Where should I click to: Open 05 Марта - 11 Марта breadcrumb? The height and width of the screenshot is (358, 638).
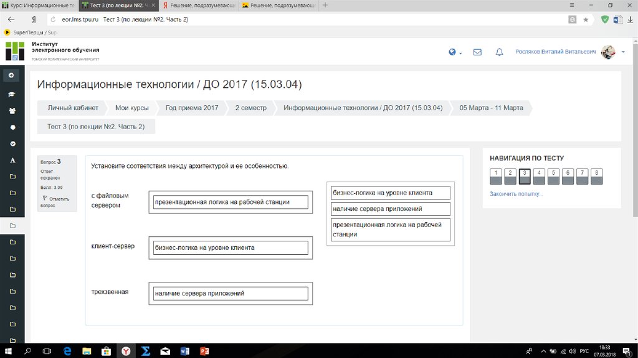click(x=491, y=108)
